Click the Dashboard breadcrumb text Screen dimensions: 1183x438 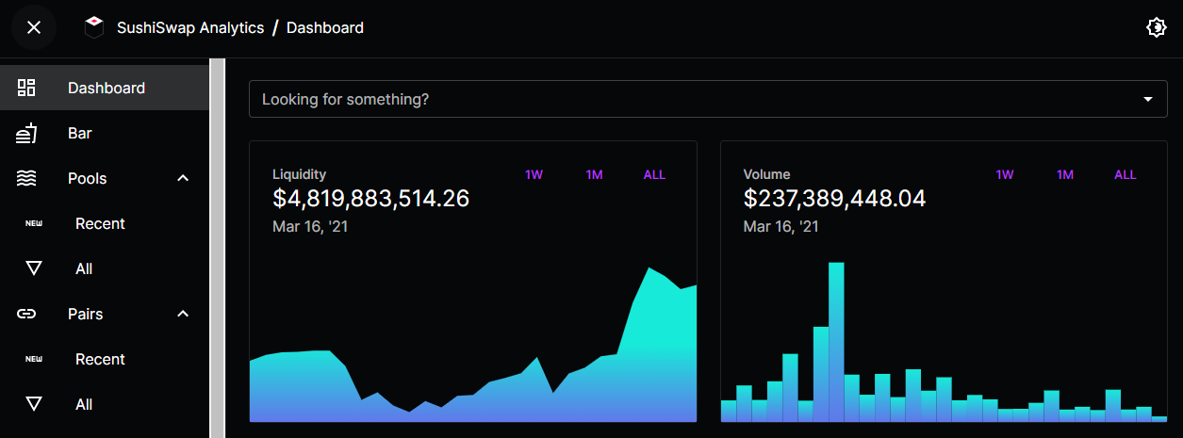pos(325,27)
